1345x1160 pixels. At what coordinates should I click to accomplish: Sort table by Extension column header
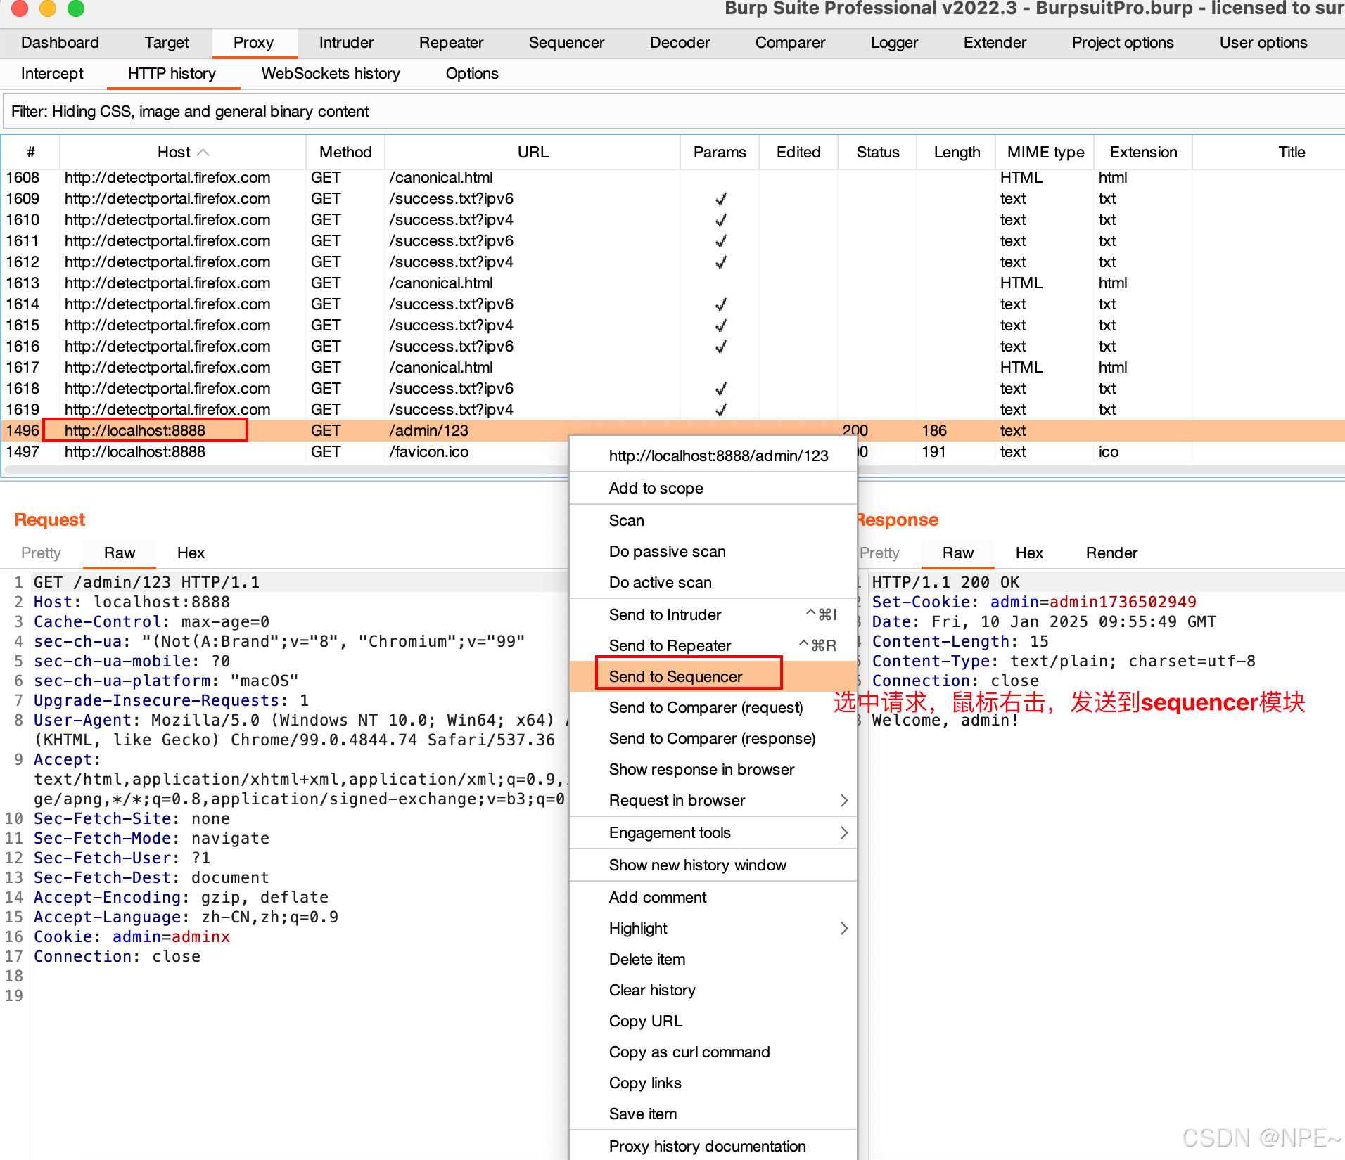[x=1143, y=153]
